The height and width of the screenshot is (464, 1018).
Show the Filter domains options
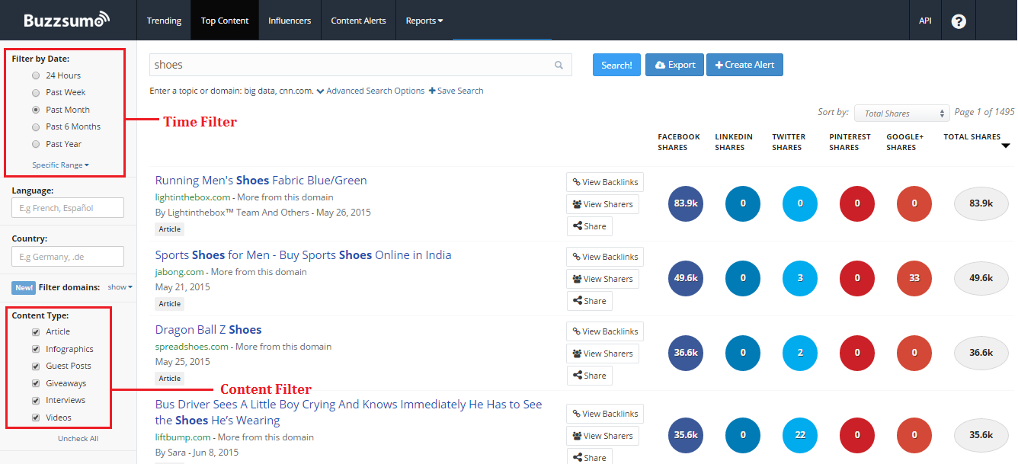click(120, 287)
